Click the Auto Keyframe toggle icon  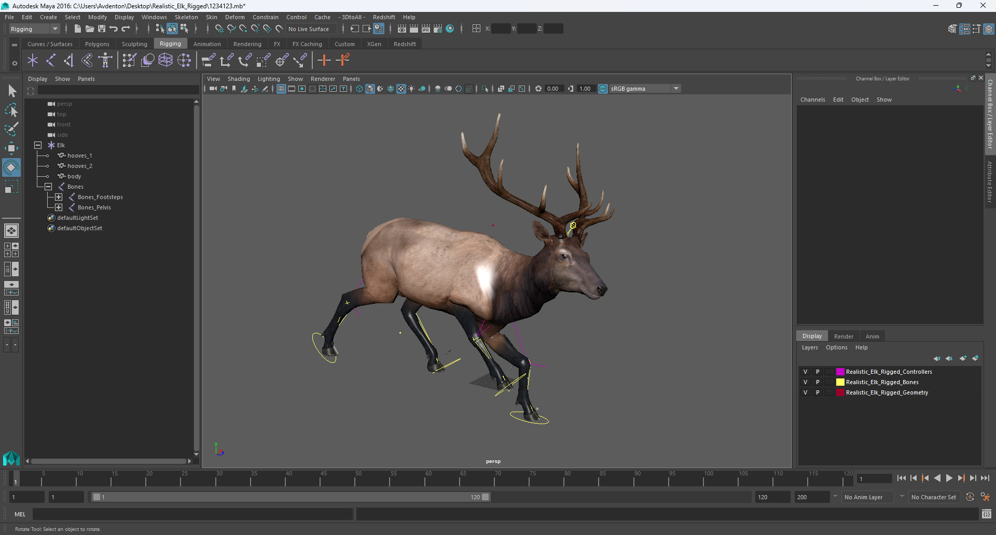[970, 497]
